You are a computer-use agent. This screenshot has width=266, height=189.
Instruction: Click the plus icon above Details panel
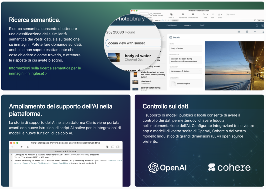click(x=255, y=32)
